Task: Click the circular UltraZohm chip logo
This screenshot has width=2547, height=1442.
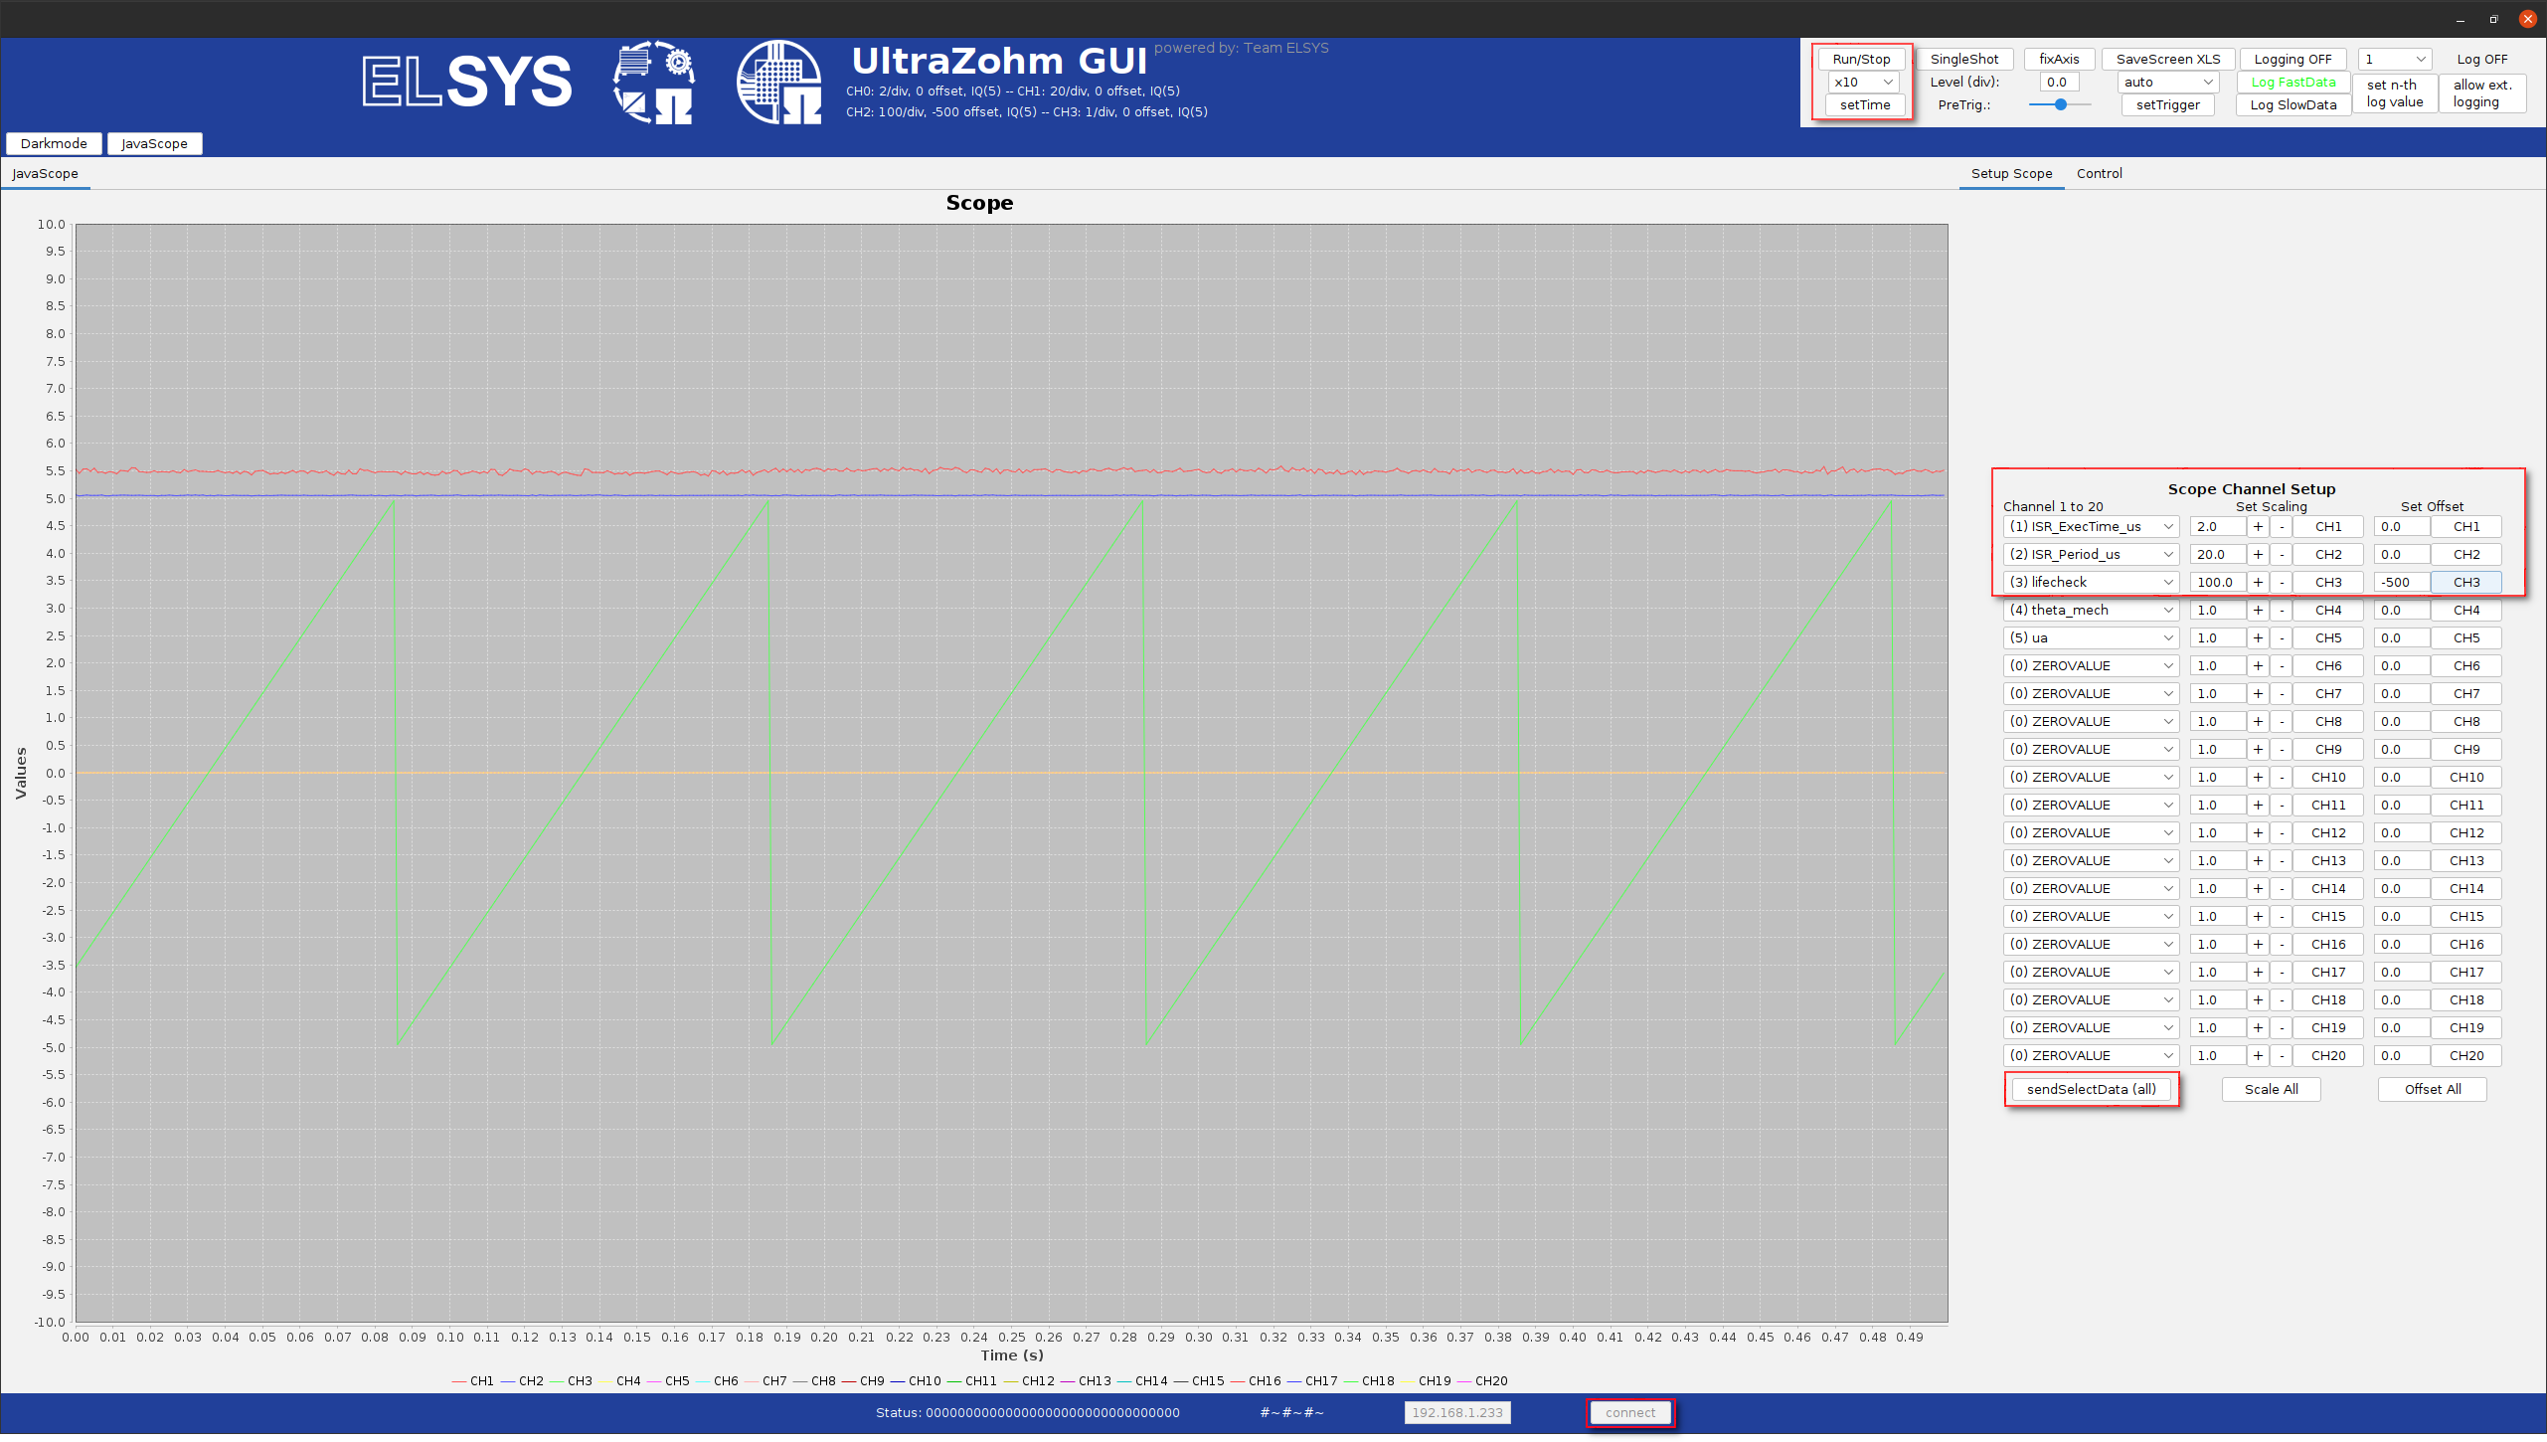Action: point(778,82)
